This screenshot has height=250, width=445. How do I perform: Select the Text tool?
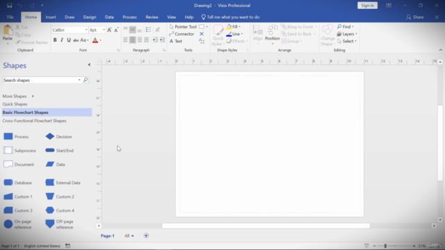pyautogui.click(x=176, y=42)
